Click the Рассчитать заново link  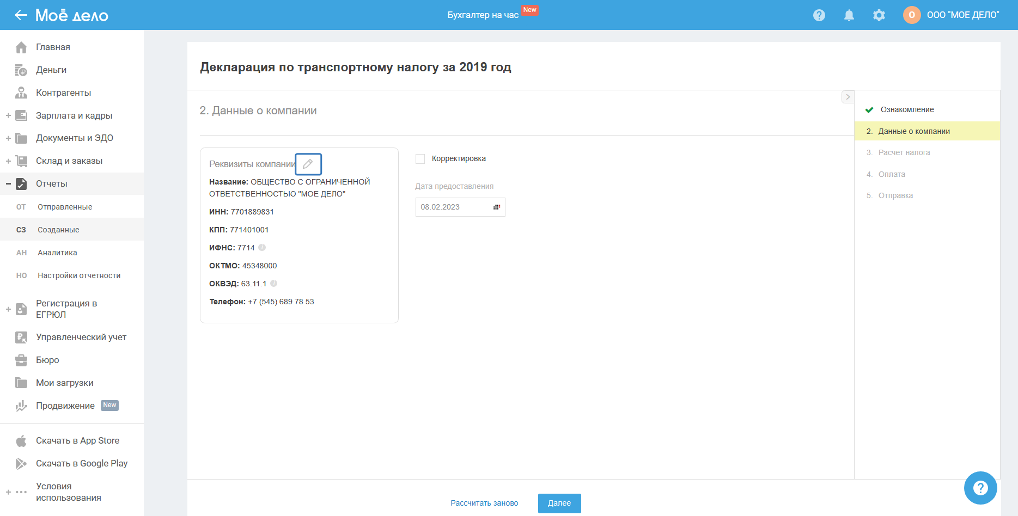click(484, 503)
